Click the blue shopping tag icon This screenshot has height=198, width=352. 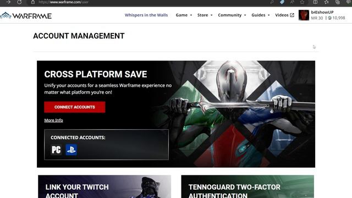coord(282,2)
